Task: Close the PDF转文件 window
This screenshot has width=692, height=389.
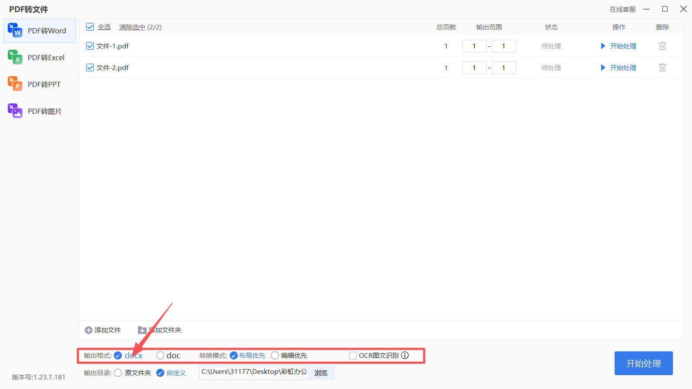Action: 684,9
